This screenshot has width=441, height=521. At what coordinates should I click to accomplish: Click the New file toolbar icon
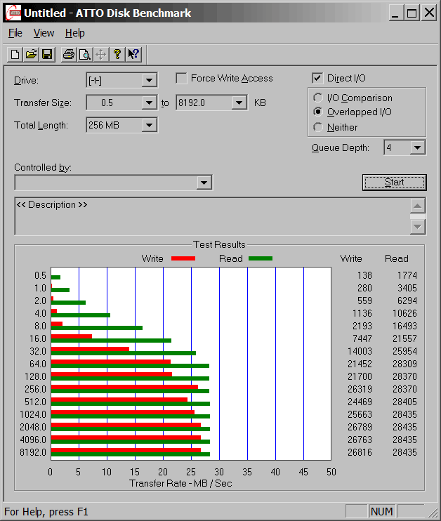15,54
